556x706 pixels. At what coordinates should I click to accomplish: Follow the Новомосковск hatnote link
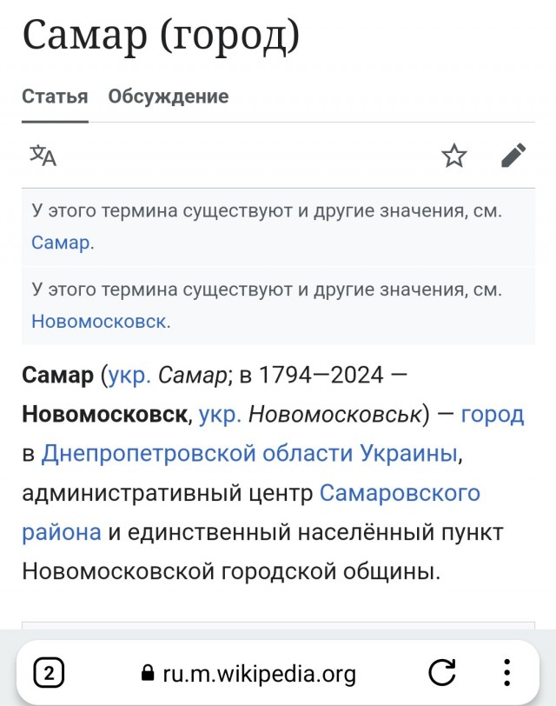click(100, 321)
